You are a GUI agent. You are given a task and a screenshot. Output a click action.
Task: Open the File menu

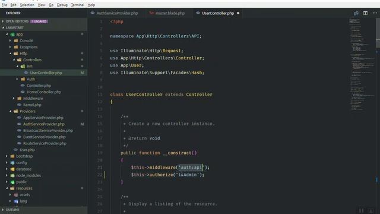pyautogui.click(x=4, y=5)
